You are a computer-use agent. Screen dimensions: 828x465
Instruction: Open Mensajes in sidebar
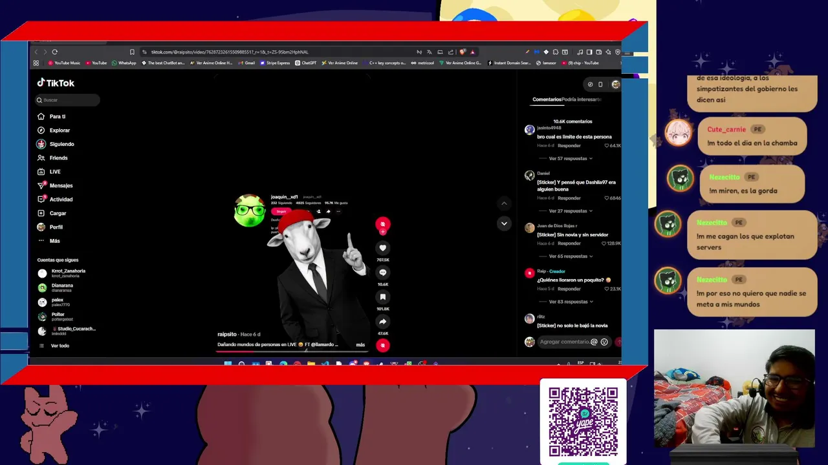pyautogui.click(x=54, y=185)
